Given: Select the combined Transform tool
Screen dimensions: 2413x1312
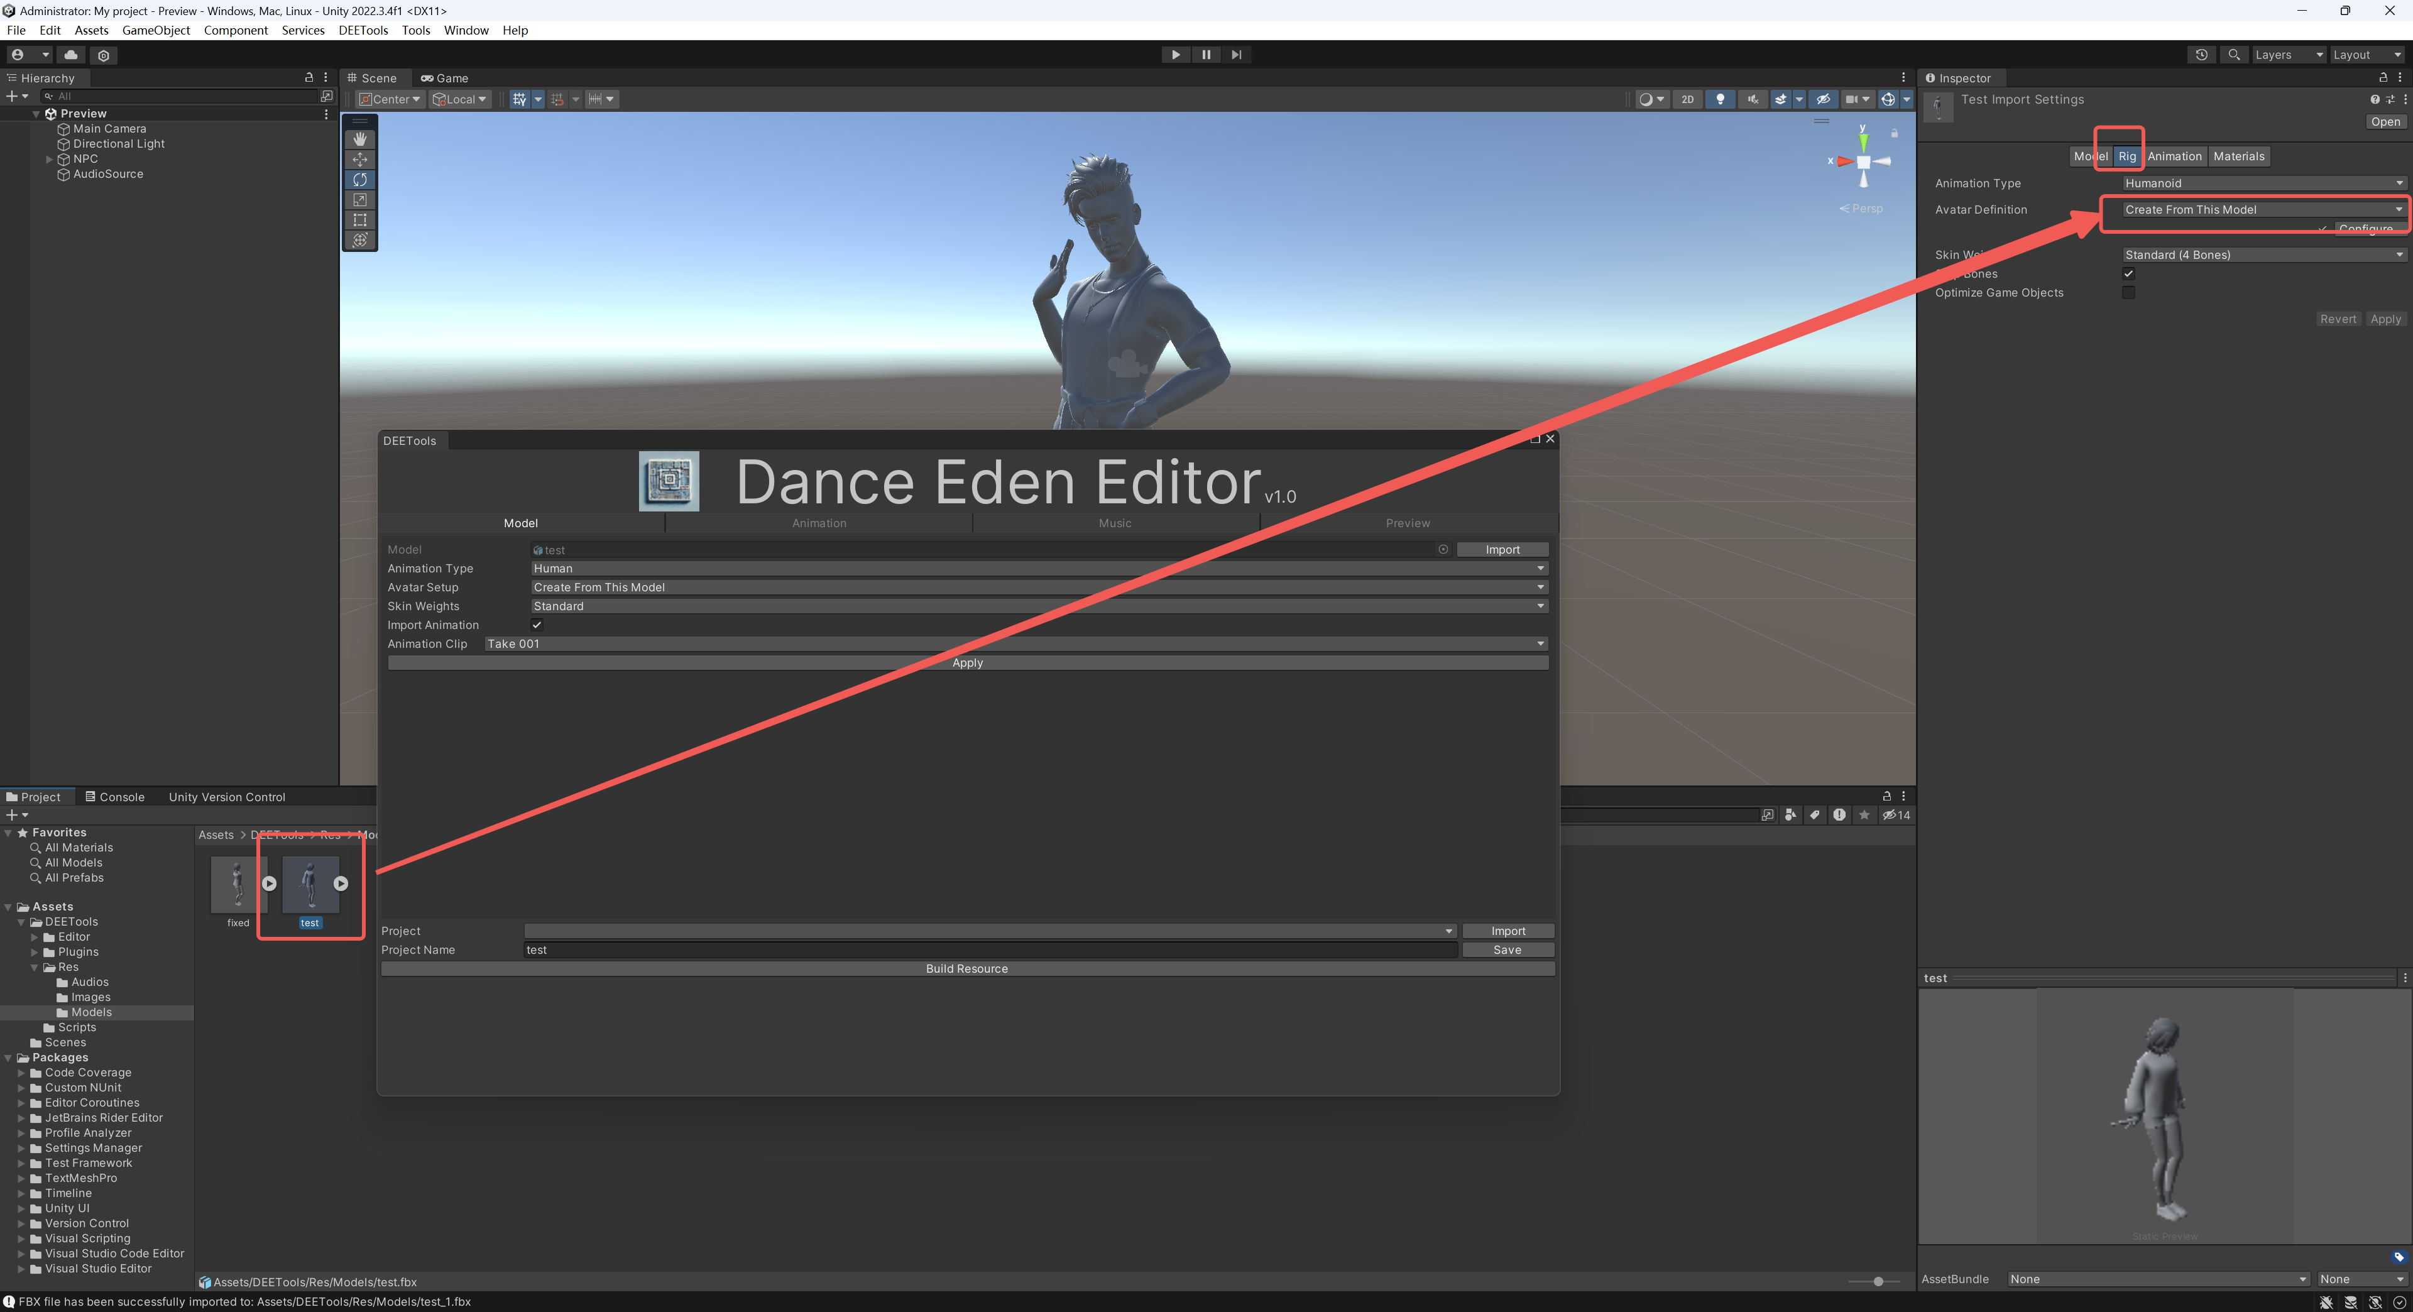Looking at the screenshot, I should click(359, 240).
